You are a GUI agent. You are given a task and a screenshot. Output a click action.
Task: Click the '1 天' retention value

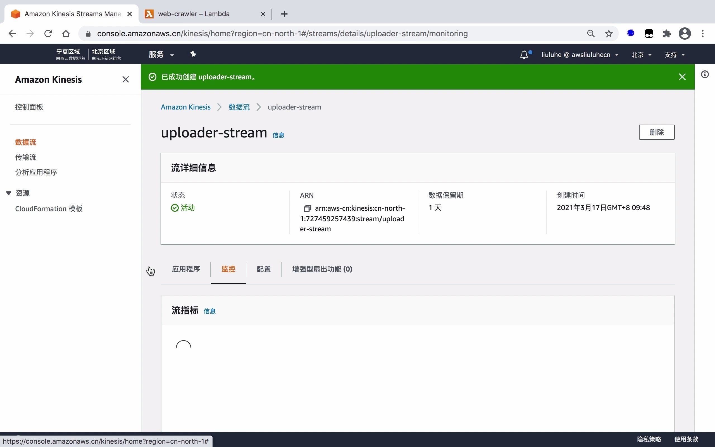point(435,208)
